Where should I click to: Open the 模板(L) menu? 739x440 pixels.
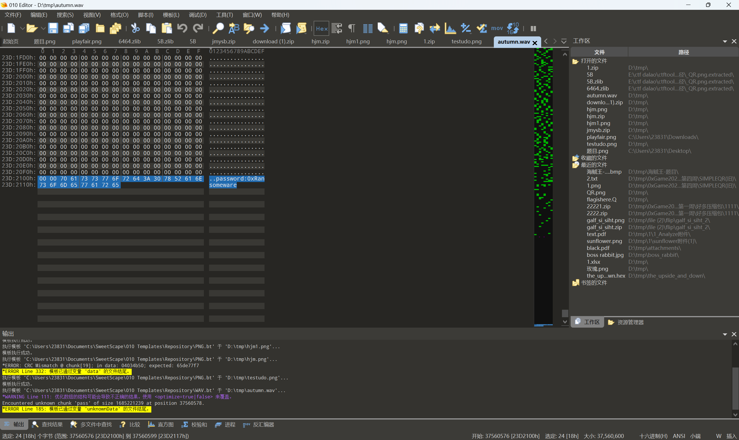[171, 15]
